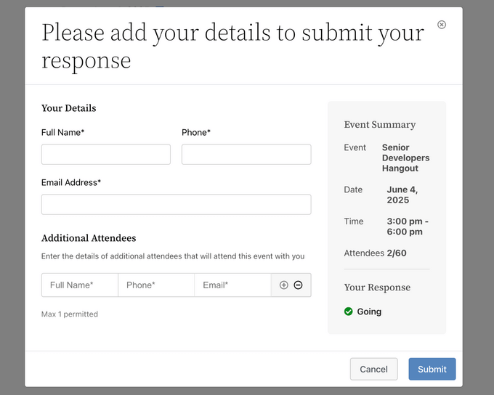
Task: Click into the Email Address field
Action: (x=176, y=205)
